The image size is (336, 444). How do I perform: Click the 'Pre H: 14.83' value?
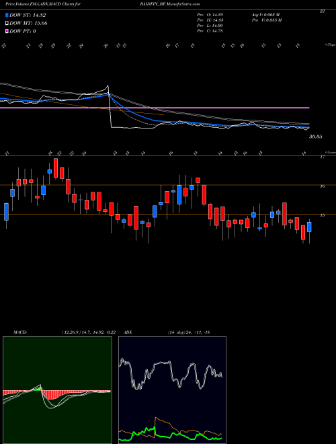(210, 20)
